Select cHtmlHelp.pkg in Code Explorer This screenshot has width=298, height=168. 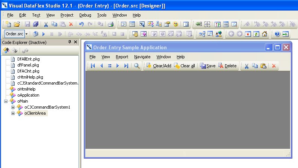click(x=30, y=77)
